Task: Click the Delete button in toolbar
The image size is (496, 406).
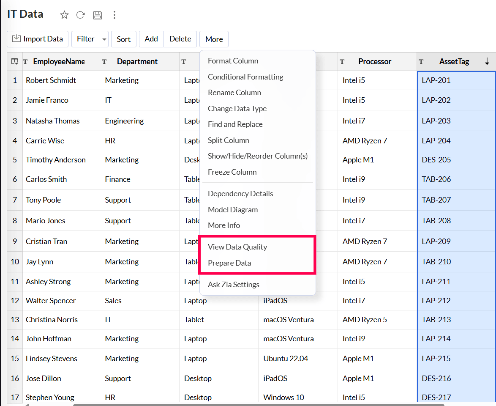Action: point(180,39)
